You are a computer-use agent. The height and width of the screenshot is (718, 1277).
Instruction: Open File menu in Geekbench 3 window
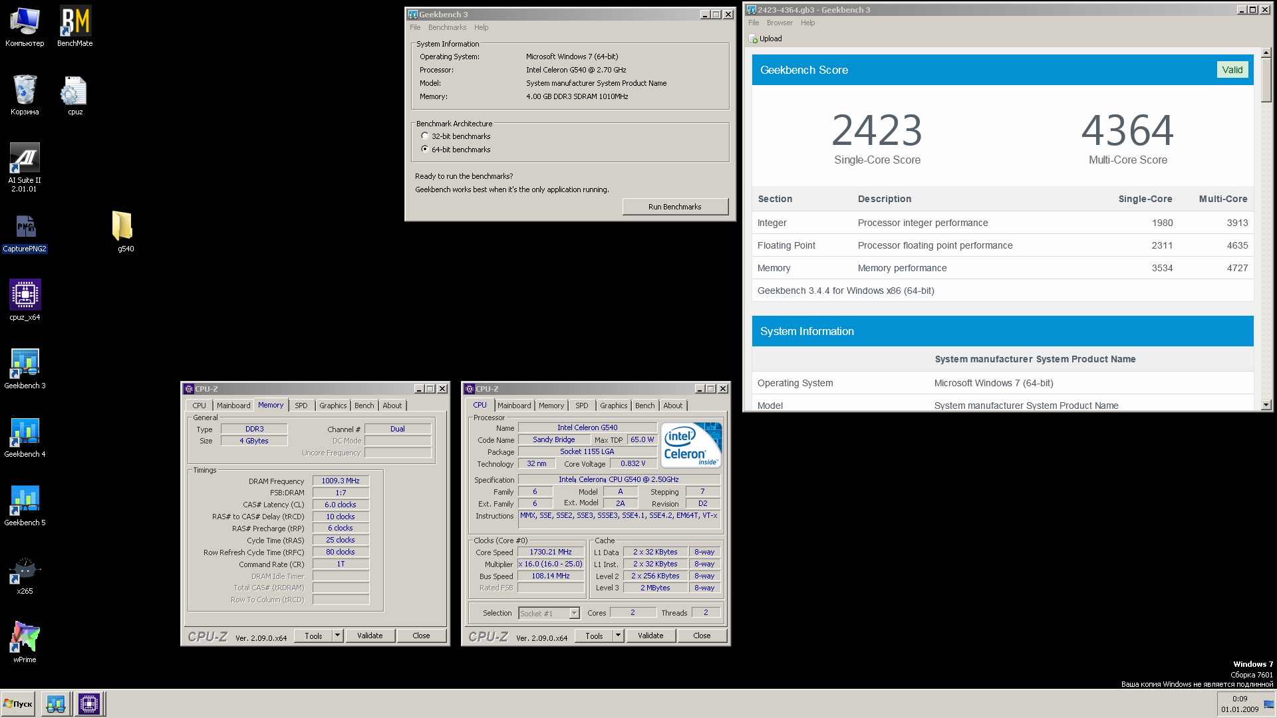coord(415,28)
